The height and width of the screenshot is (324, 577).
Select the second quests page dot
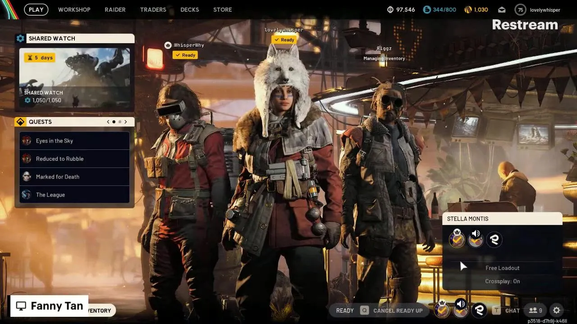tap(120, 122)
